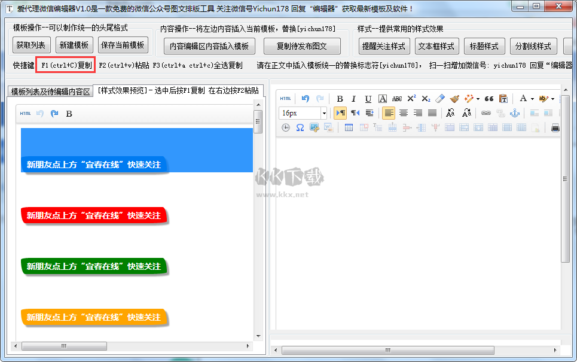Click the 标题样式 menu button
Image resolution: width=577 pixels, height=362 pixels.
(484, 46)
